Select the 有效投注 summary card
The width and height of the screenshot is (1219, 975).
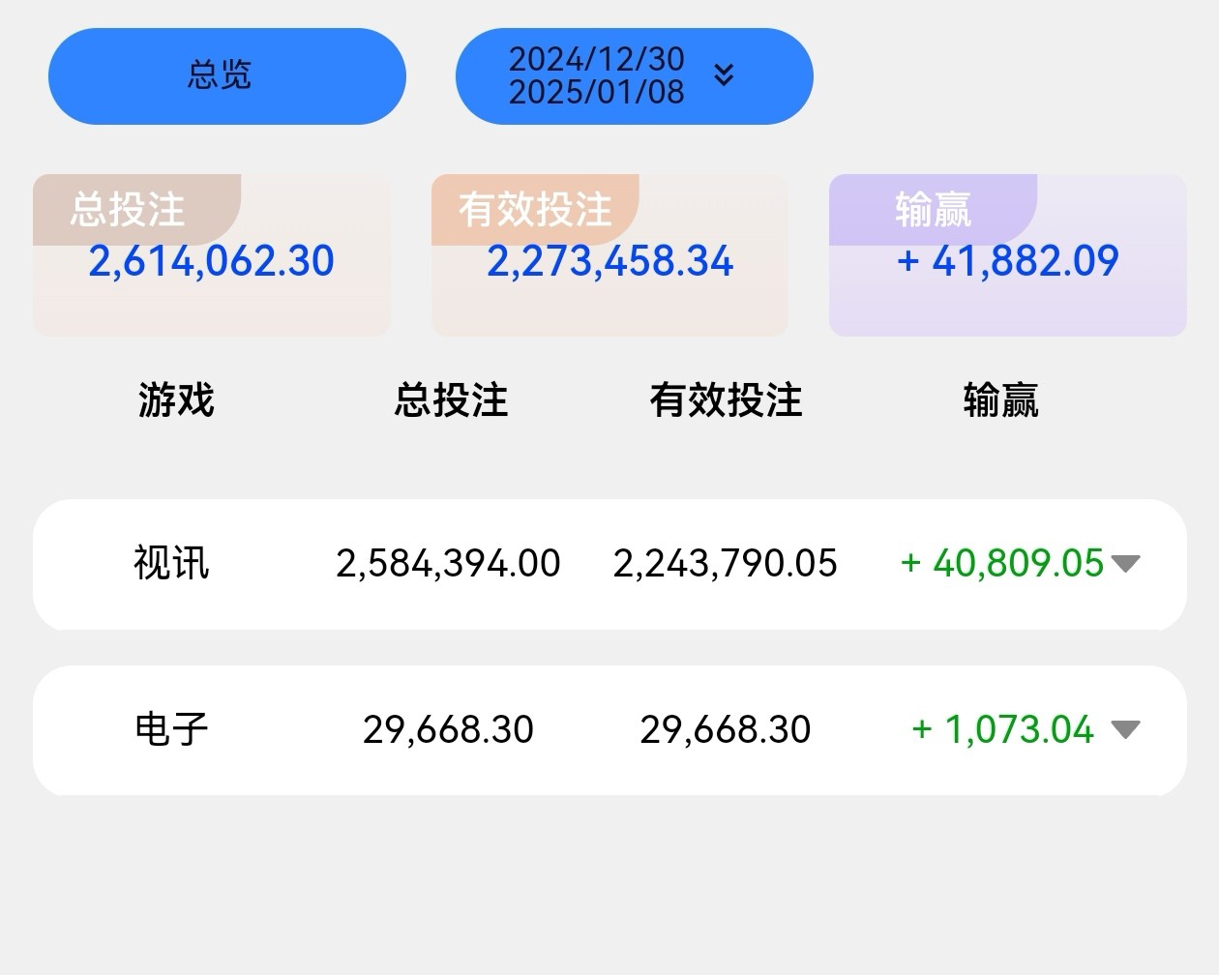[609, 255]
